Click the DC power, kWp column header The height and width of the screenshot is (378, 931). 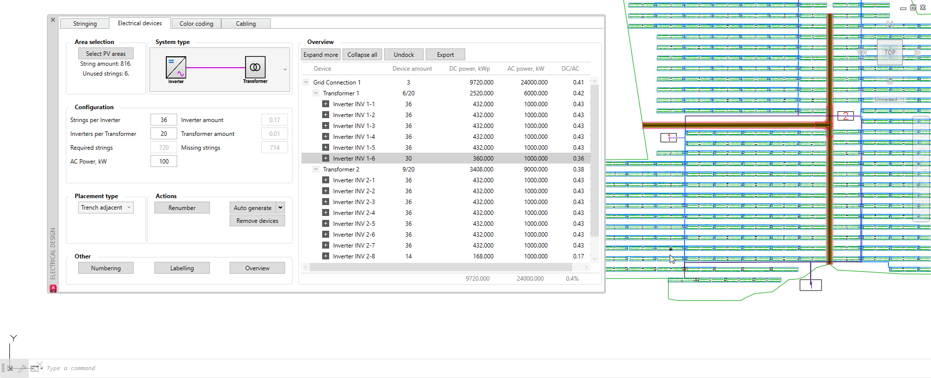pos(470,69)
